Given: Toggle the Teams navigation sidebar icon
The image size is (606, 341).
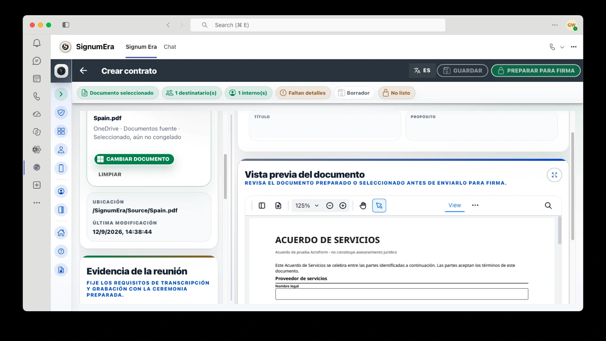Looking at the screenshot, I should tap(66, 25).
